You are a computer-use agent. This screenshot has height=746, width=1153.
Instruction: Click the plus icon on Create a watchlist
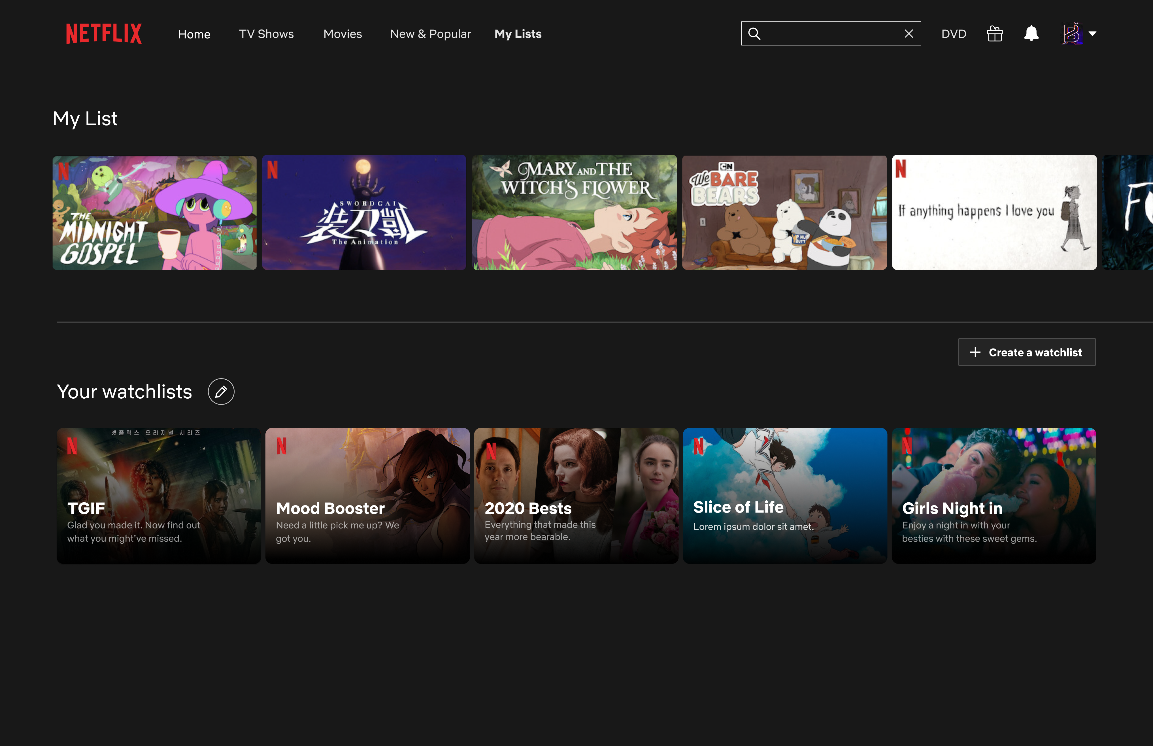[975, 352]
